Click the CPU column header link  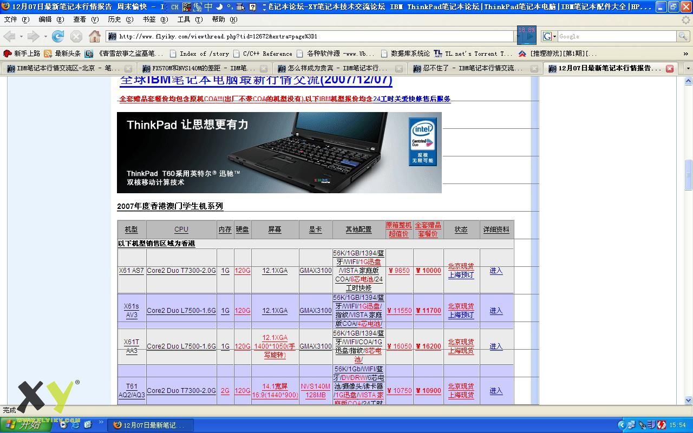point(181,229)
